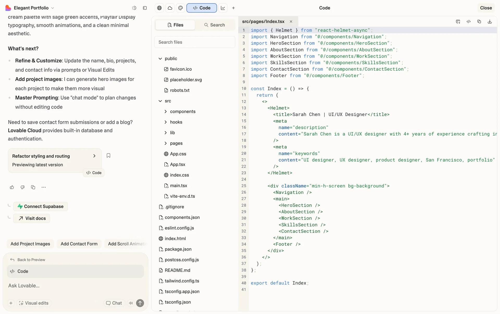Click the cloud icon in top toolbar
Viewport: 500px width, 314px height.
click(x=170, y=8)
